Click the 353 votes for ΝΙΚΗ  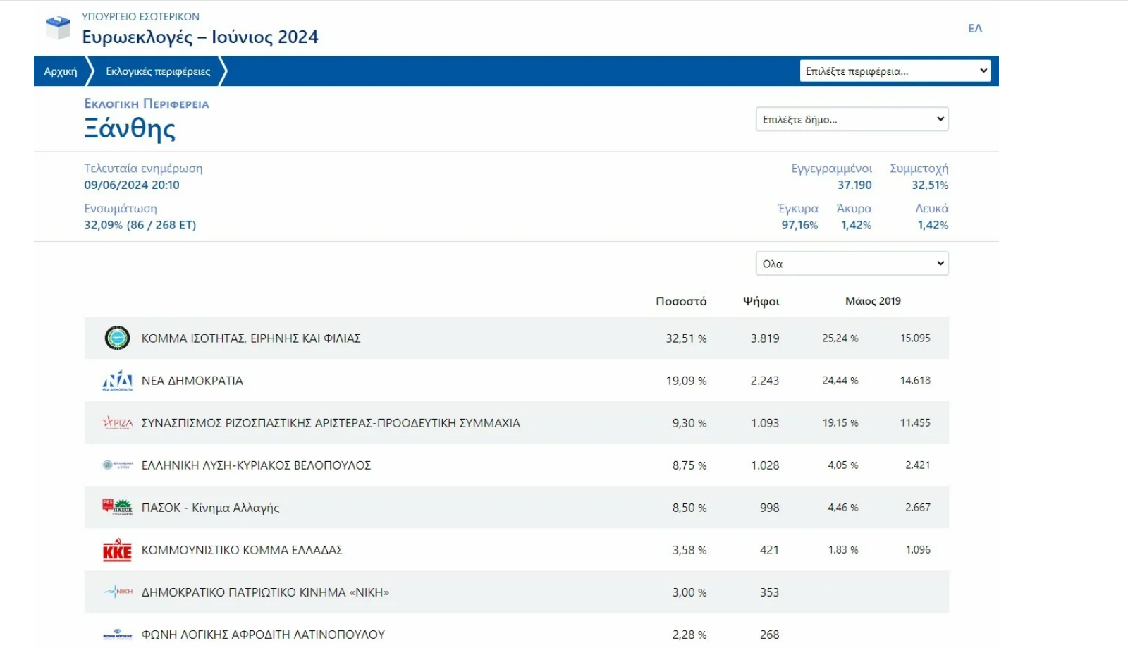[770, 592]
